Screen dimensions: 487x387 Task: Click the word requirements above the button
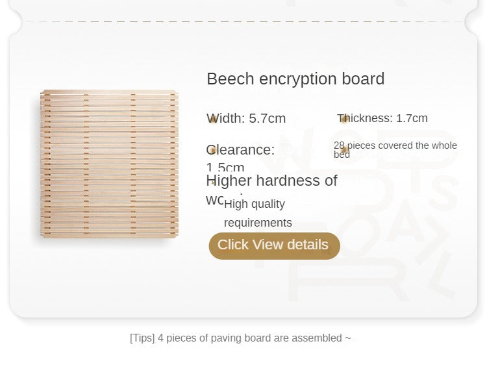[258, 223]
